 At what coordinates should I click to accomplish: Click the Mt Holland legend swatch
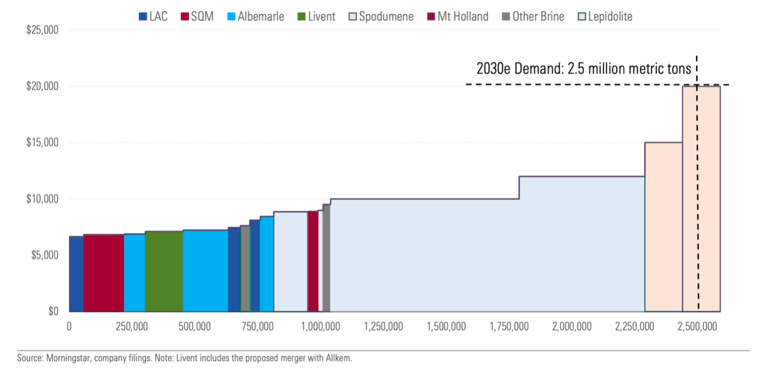point(431,17)
